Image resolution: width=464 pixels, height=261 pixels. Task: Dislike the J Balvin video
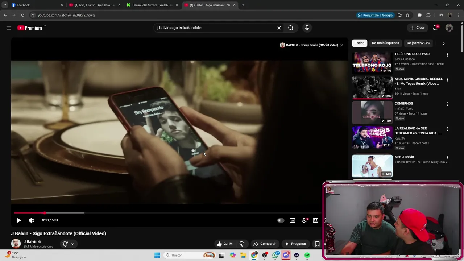tap(242, 244)
